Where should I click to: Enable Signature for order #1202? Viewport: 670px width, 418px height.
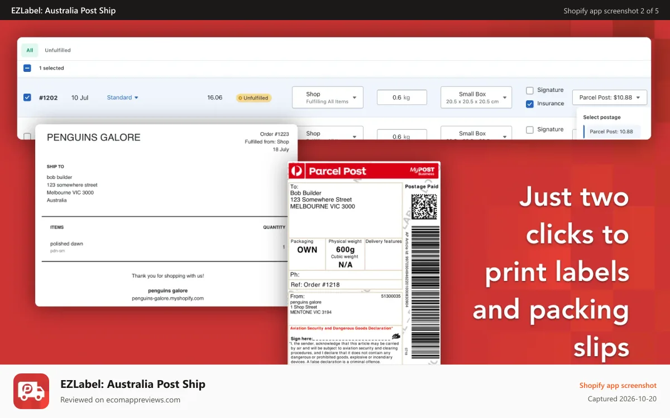click(x=530, y=90)
